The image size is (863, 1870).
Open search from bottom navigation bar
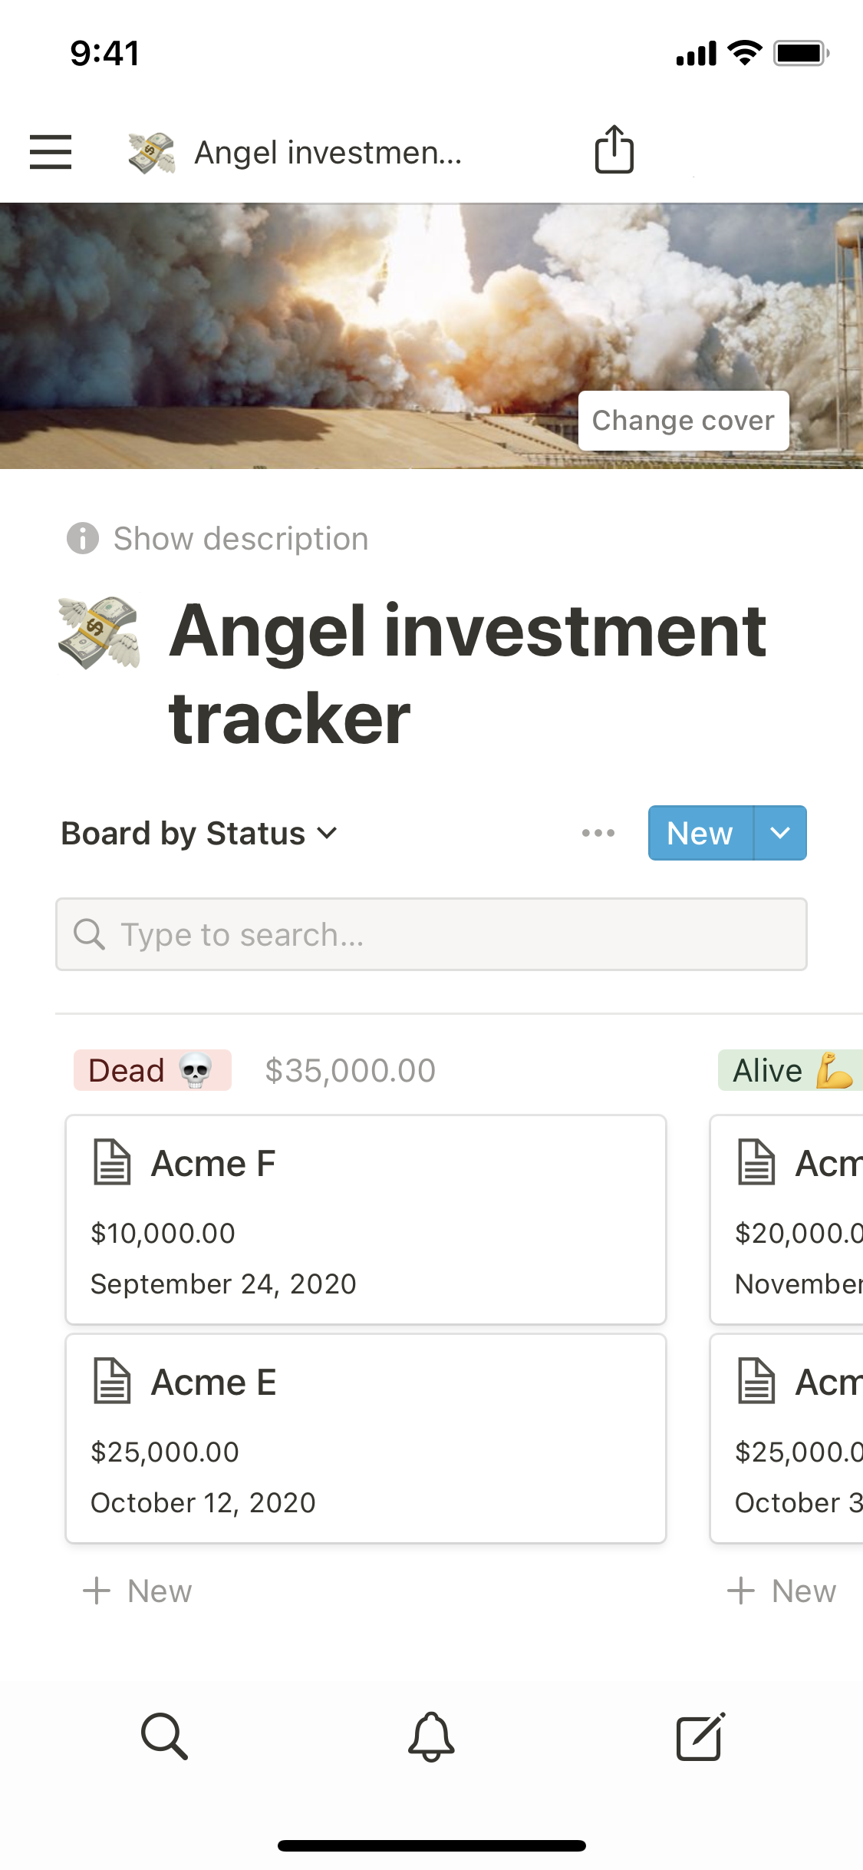click(x=164, y=1736)
